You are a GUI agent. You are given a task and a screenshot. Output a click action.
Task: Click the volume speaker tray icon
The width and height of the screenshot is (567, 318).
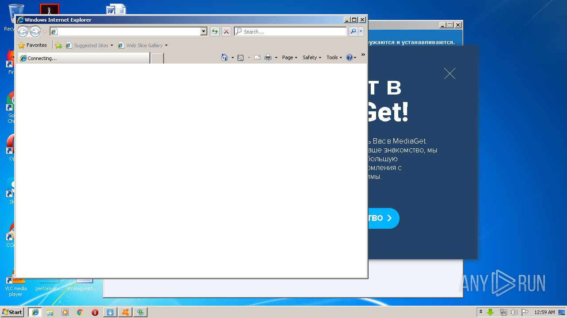(x=514, y=312)
